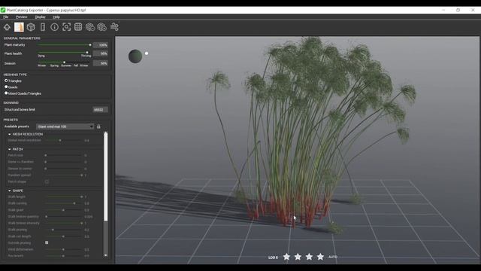Viewport: 481px width, 271px height.
Task: Adjust the Season slider
Action: (x=64, y=62)
